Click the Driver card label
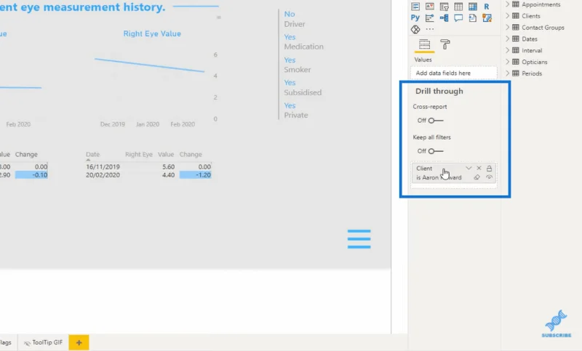The height and width of the screenshot is (351, 582). point(295,24)
